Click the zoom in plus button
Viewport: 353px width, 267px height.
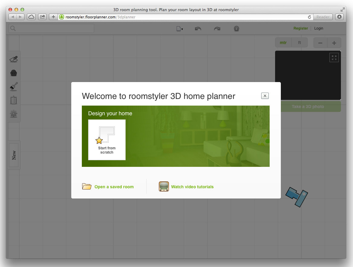coord(334,43)
